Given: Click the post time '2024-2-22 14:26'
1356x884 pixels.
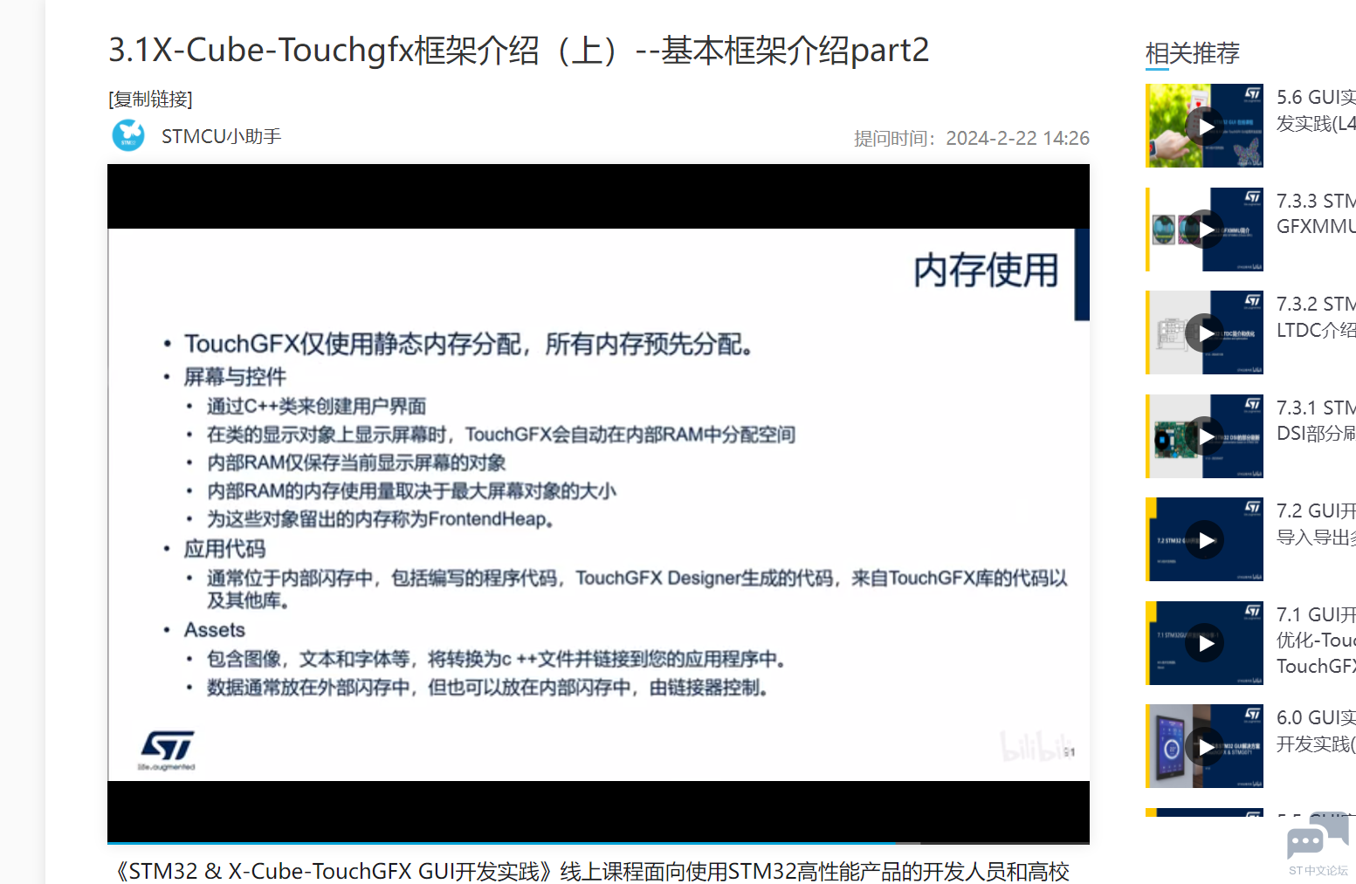Looking at the screenshot, I should (x=1017, y=138).
